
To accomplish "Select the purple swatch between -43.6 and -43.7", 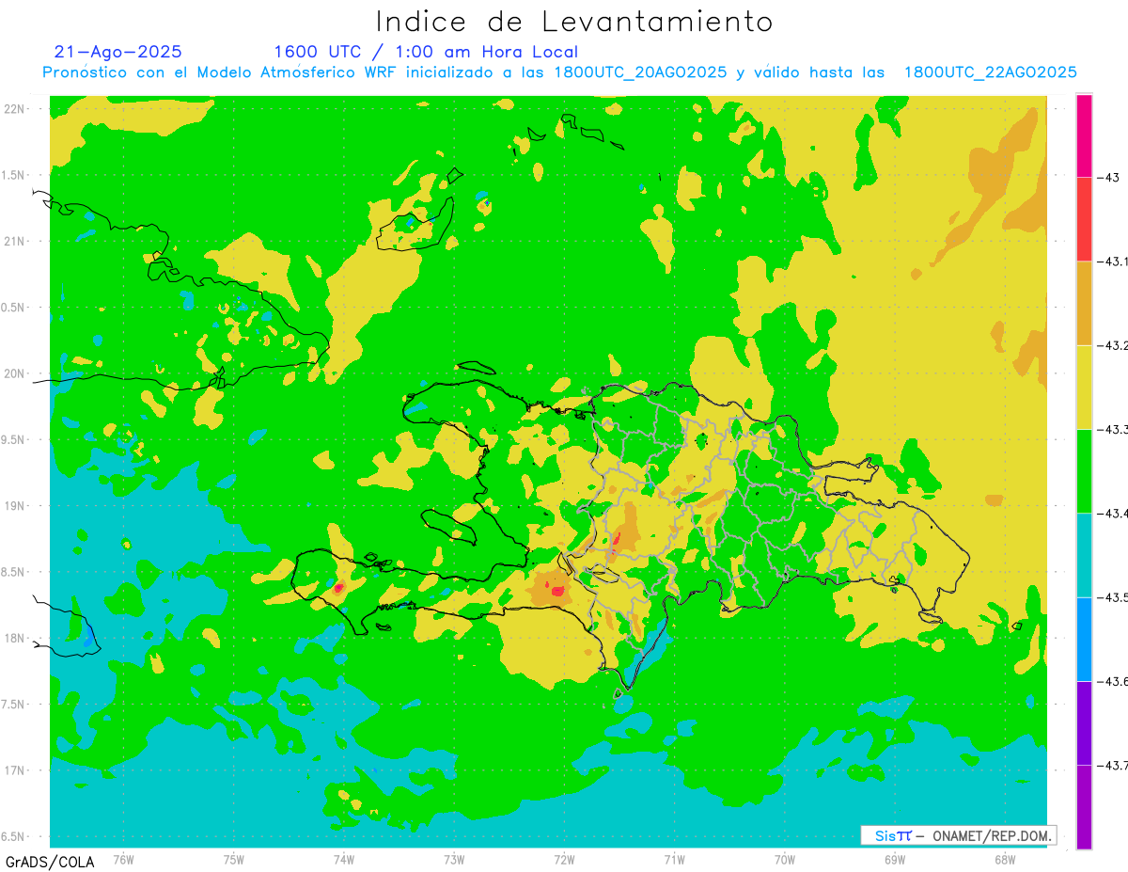I will pos(1084,722).
